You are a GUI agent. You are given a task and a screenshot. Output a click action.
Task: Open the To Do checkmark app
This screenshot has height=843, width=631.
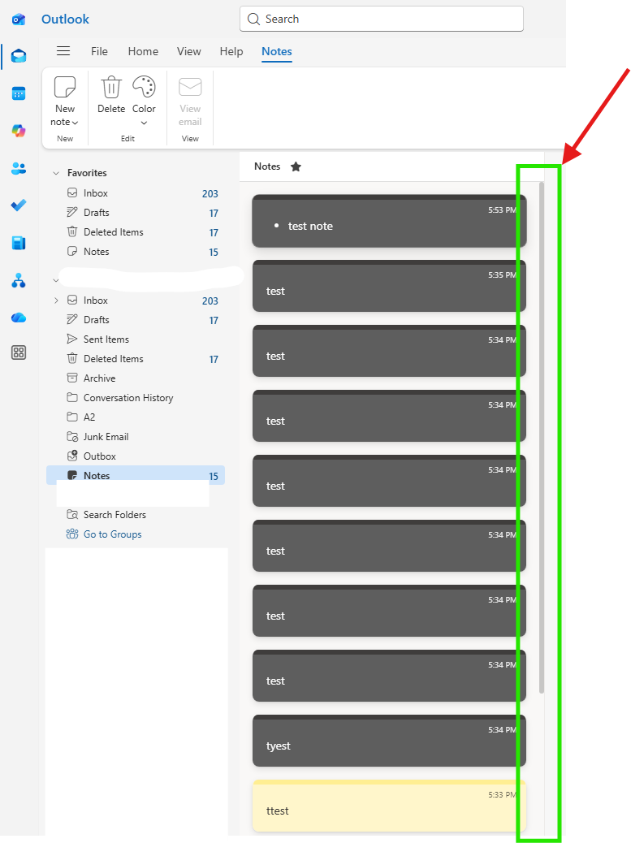[x=19, y=205]
